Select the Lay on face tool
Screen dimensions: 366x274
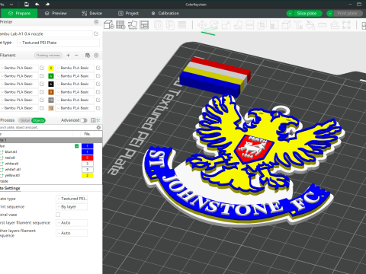[x=238, y=25]
